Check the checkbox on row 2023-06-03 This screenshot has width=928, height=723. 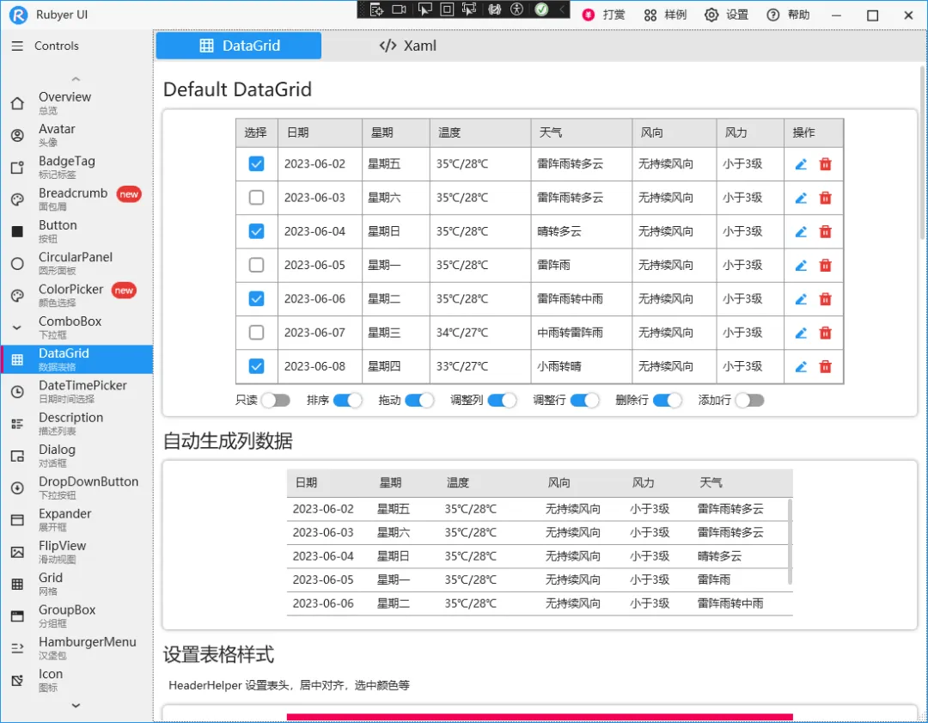pyautogui.click(x=256, y=198)
